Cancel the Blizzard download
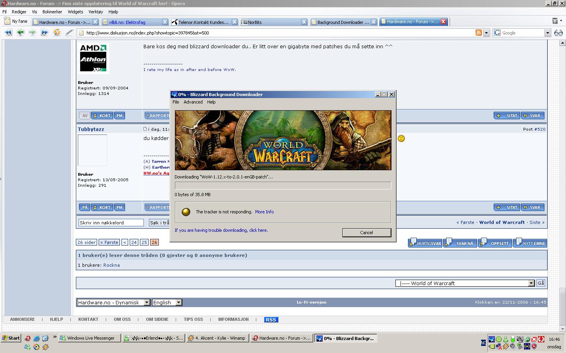566x353 pixels. click(367, 233)
